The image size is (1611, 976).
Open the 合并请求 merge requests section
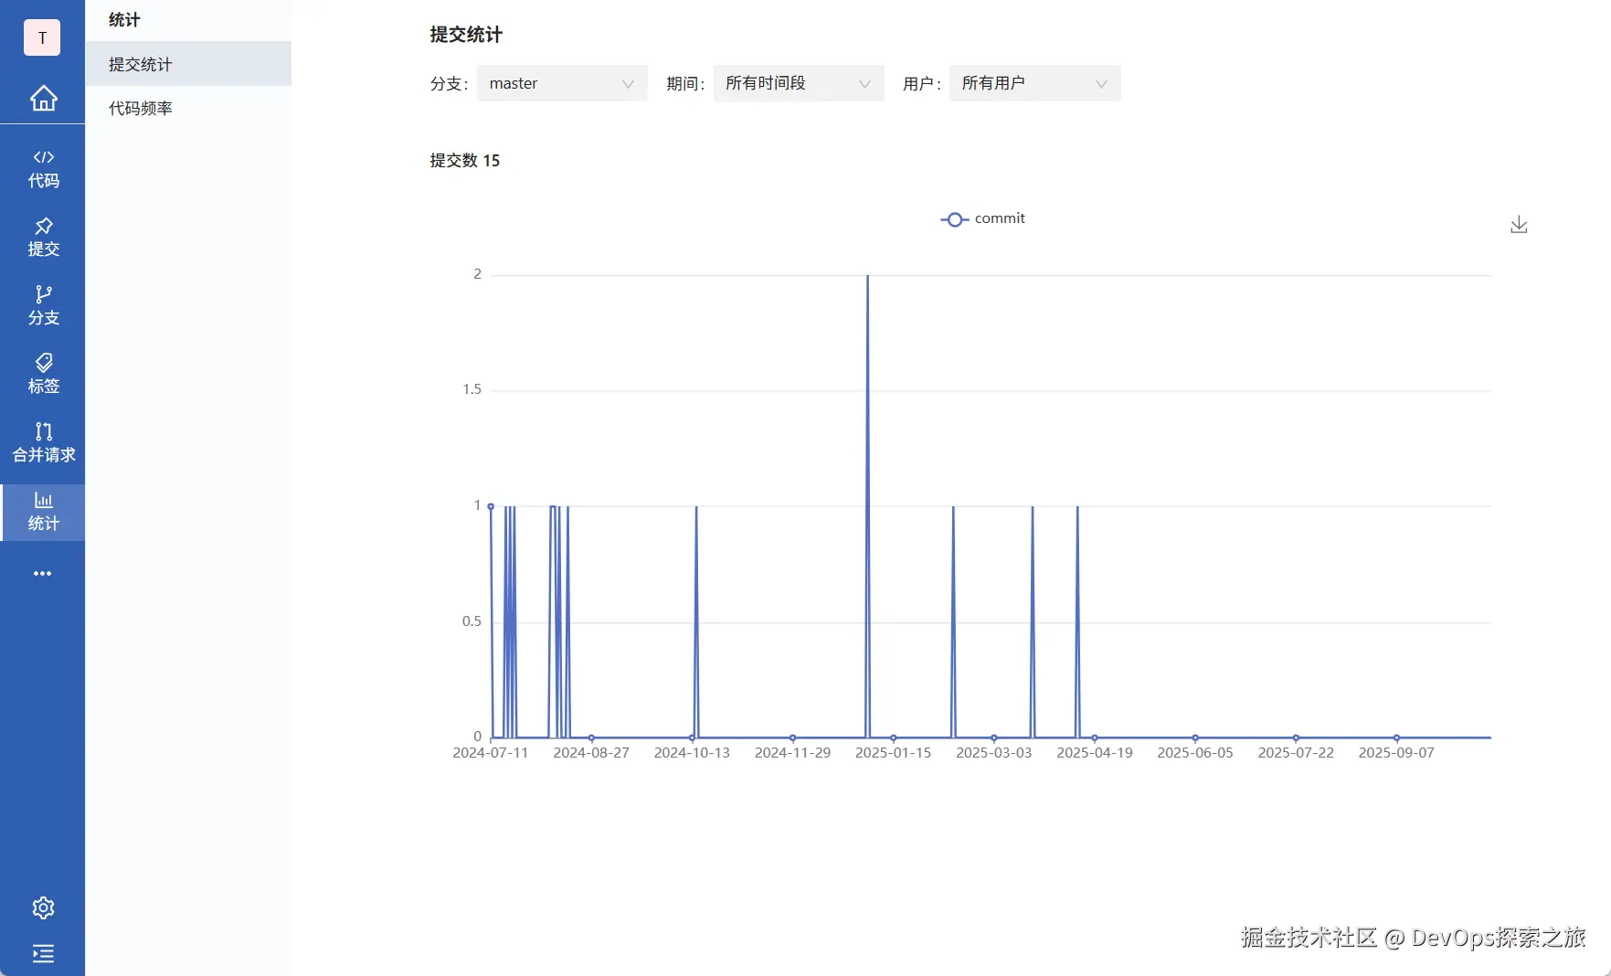pos(43,443)
